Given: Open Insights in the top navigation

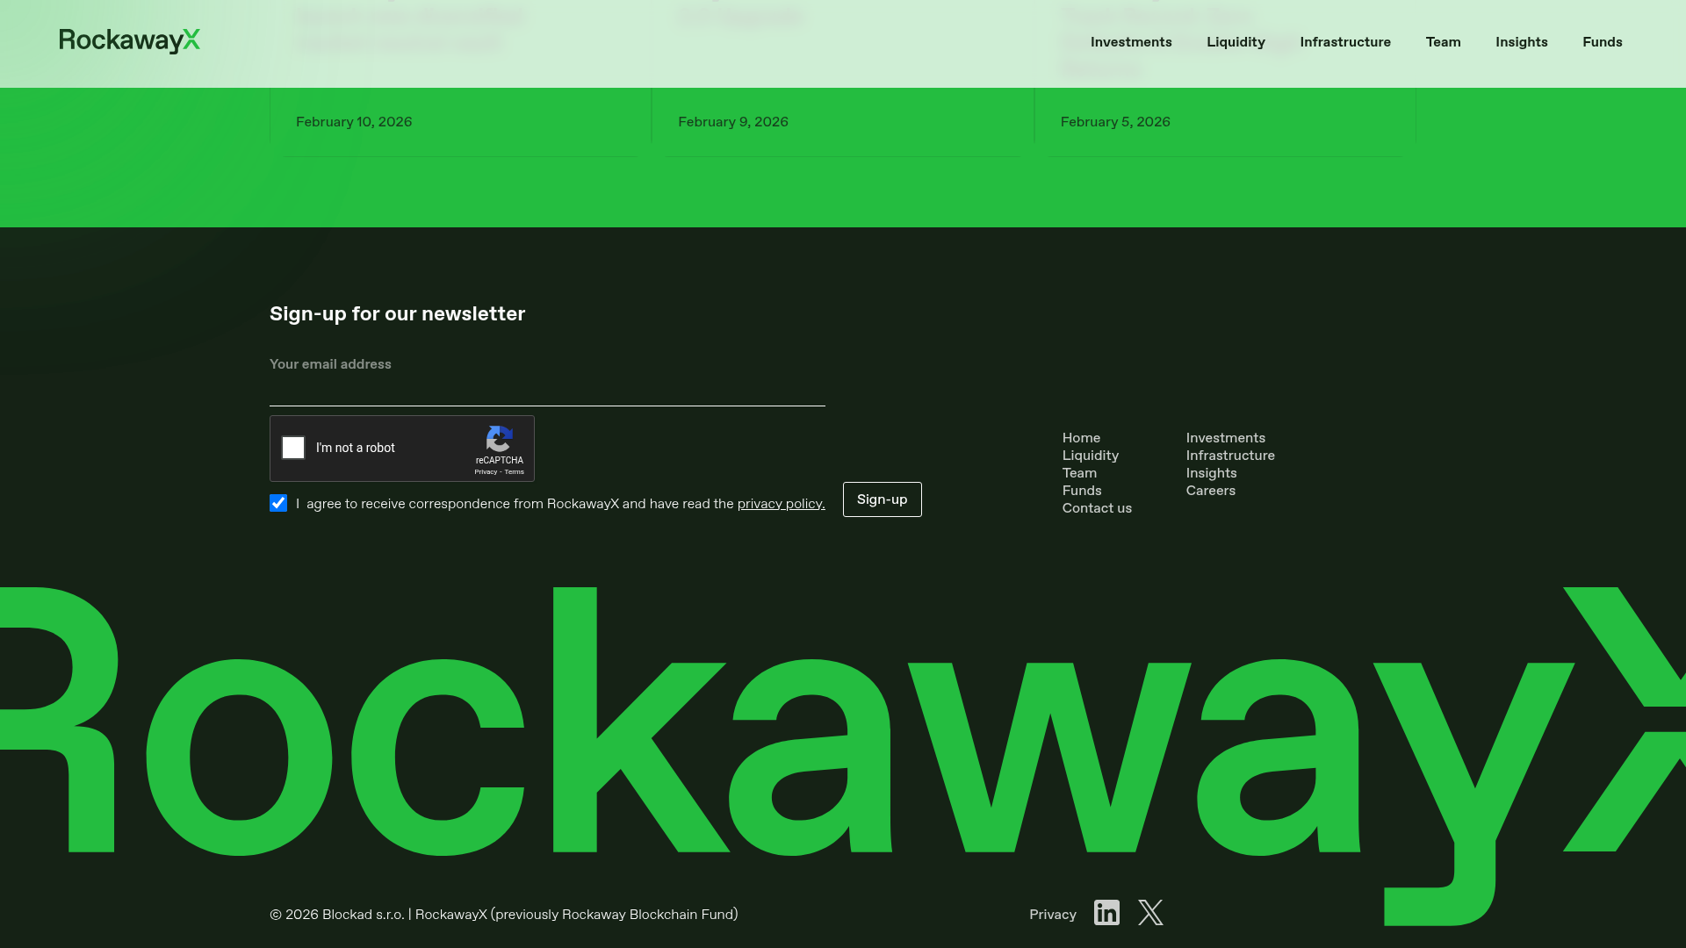Looking at the screenshot, I should [x=1522, y=42].
